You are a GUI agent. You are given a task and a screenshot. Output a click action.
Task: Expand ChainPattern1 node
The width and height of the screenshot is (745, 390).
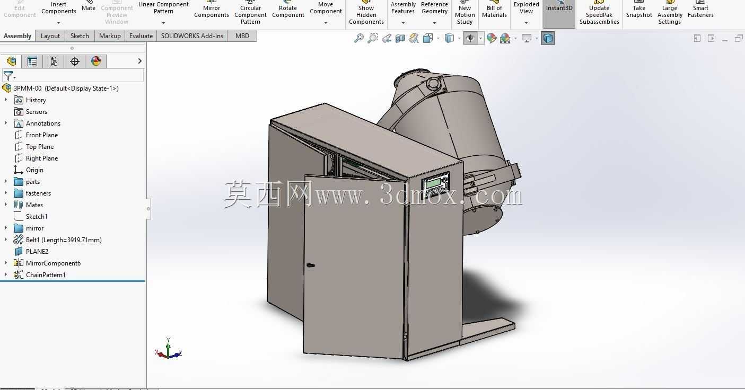pyautogui.click(x=6, y=274)
